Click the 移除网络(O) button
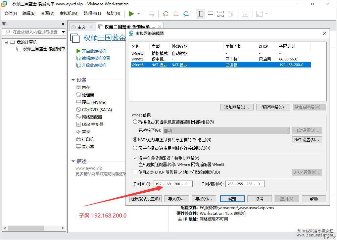Image resolution: width=337 pixels, height=240 pixels. coord(273,107)
